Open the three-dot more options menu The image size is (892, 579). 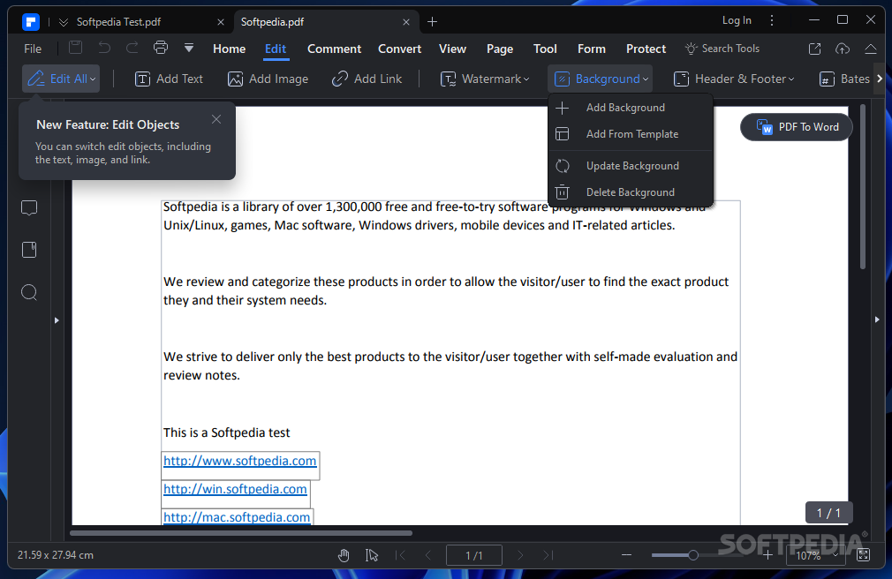tap(771, 20)
